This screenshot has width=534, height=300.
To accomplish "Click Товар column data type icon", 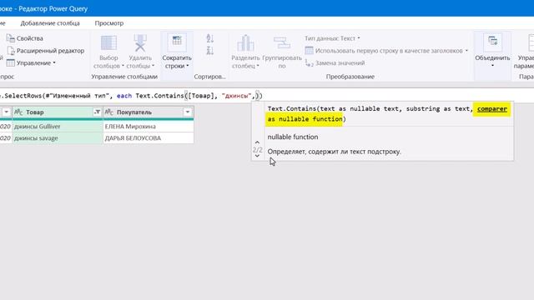I will [x=18, y=112].
